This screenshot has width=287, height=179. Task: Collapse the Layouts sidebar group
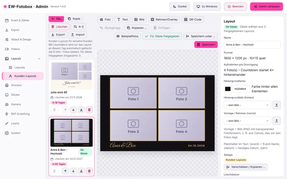23,59
